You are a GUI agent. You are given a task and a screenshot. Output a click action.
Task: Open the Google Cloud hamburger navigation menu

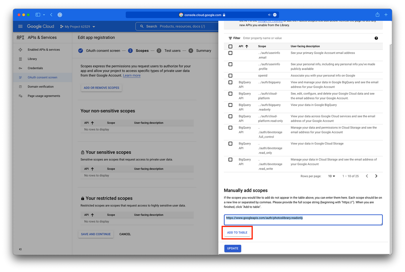point(20,26)
